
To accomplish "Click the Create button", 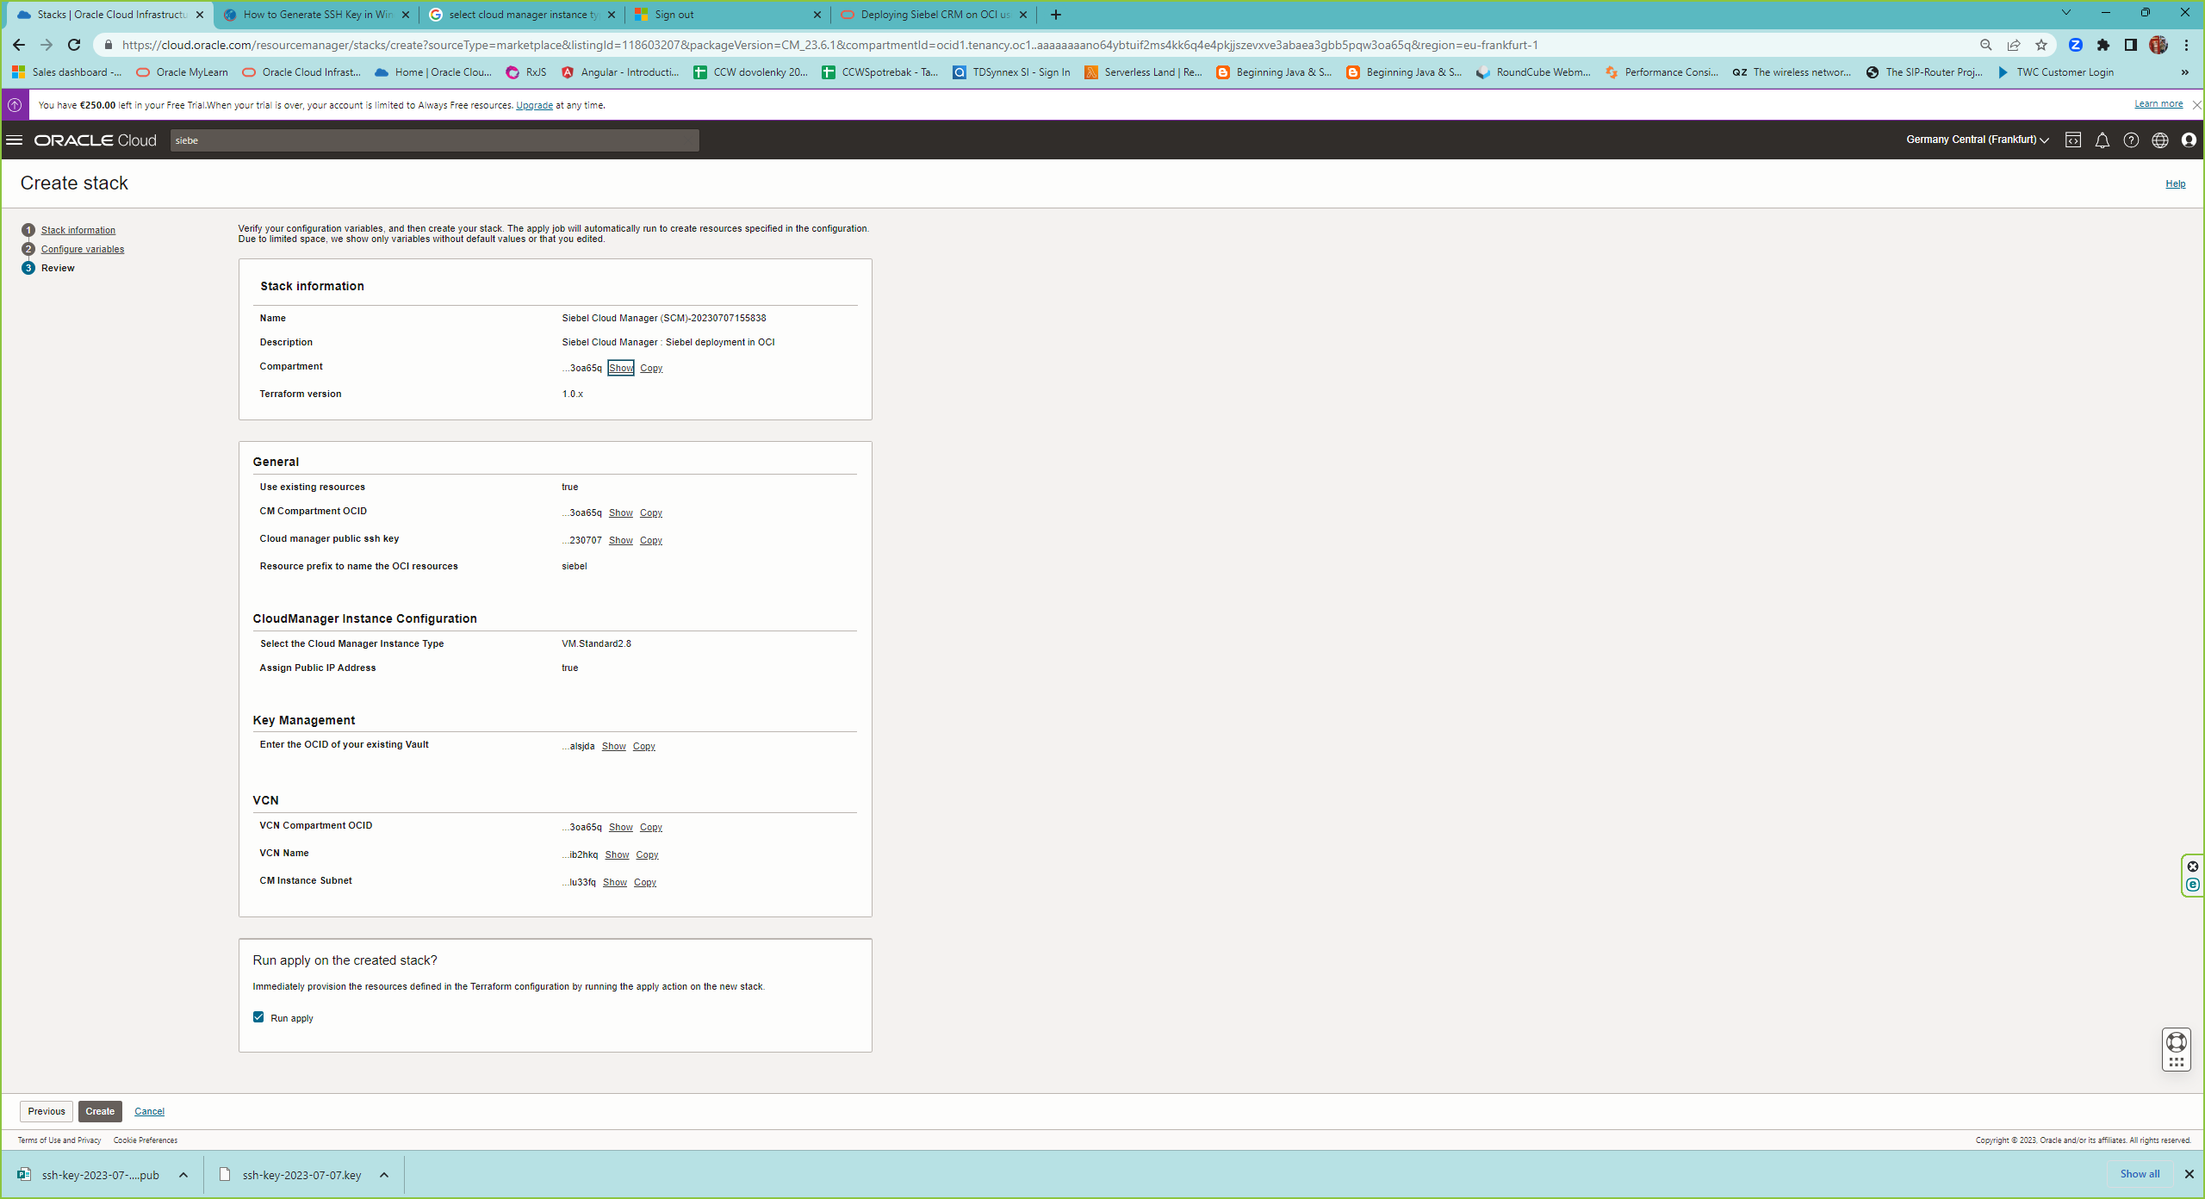I will tap(100, 1111).
